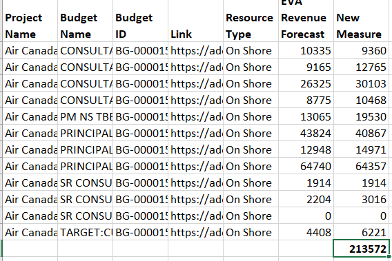Select the PM NS TBE budget name cell
The image size is (392, 261).
coord(86,116)
